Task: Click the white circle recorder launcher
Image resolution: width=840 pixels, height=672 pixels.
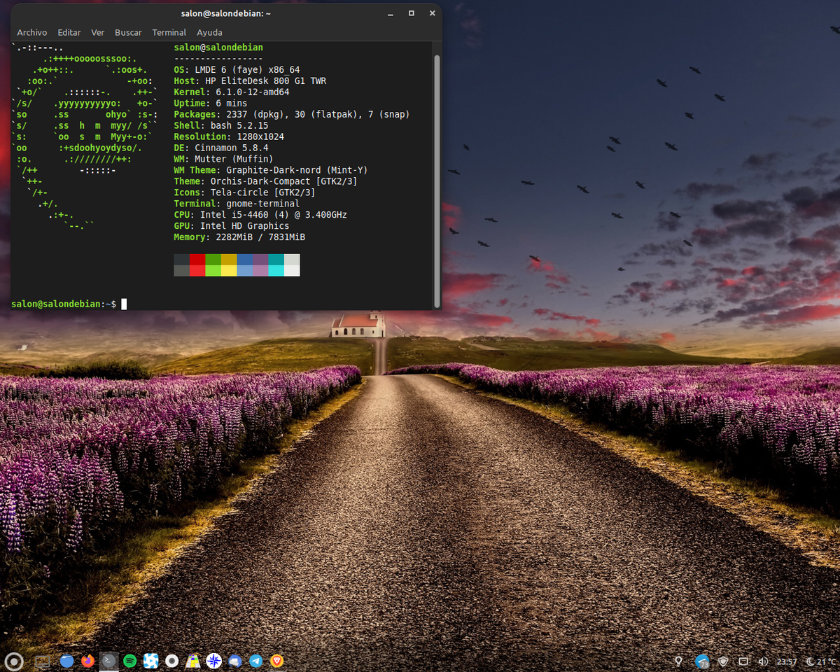Action: pos(171,660)
